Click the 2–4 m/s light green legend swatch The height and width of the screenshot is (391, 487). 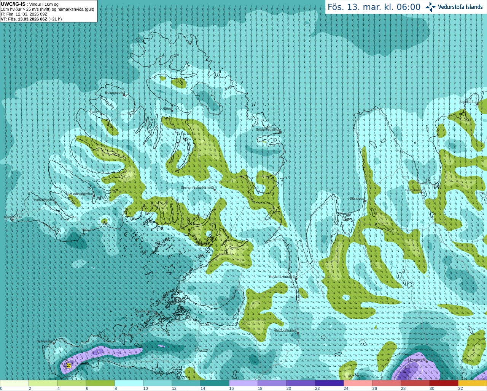tap(43, 383)
